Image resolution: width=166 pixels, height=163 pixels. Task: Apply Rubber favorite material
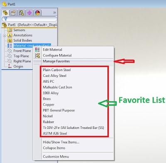pyautogui.click(x=49, y=122)
